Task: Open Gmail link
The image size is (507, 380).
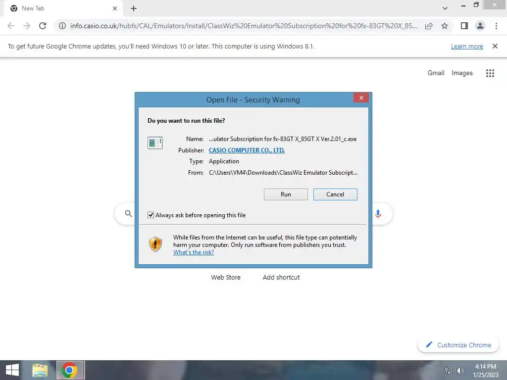Action: 436,73
